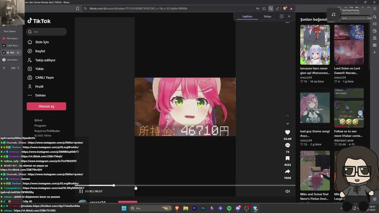The width and height of the screenshot is (379, 213).
Task: Click the address bar URL
Action: tap(138, 9)
